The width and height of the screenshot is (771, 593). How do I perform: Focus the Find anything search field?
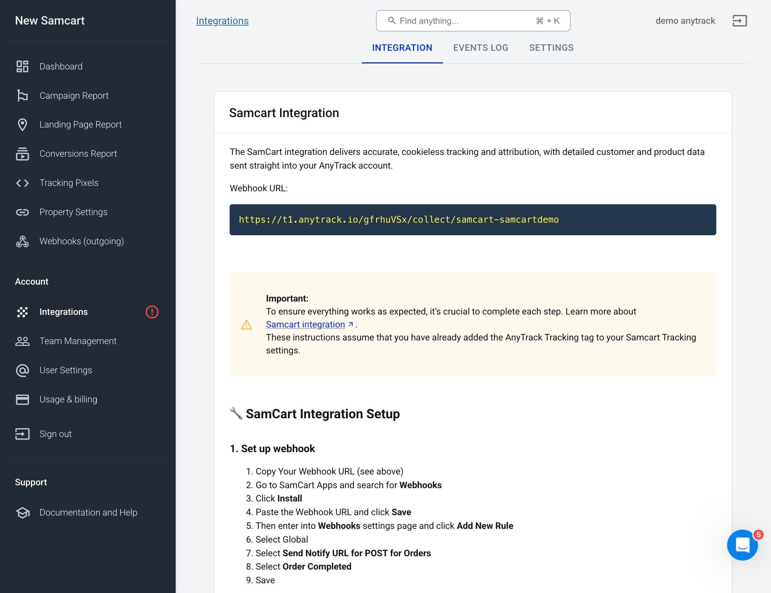click(x=473, y=21)
